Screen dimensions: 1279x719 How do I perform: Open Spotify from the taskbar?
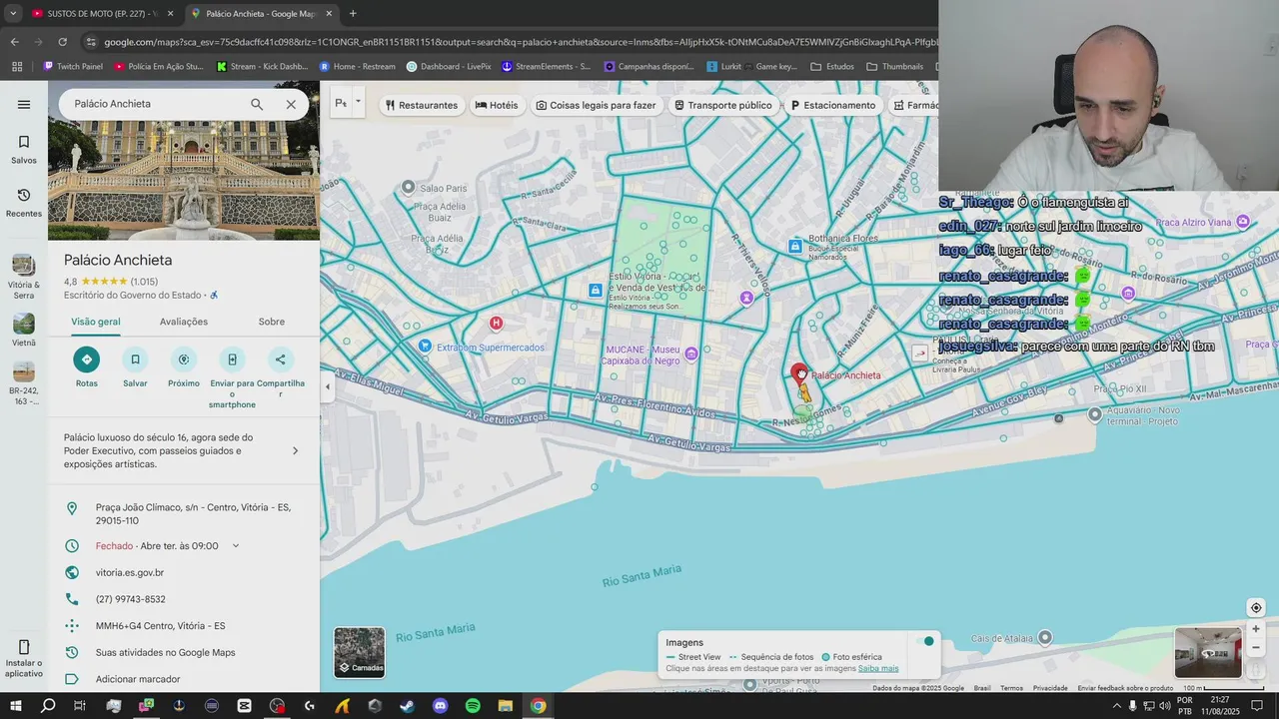[473, 706]
